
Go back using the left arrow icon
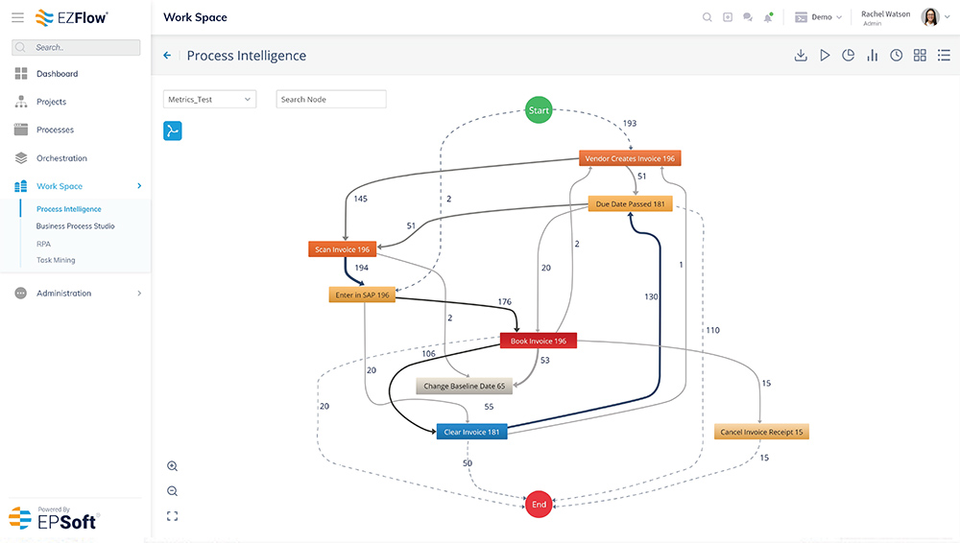click(167, 55)
